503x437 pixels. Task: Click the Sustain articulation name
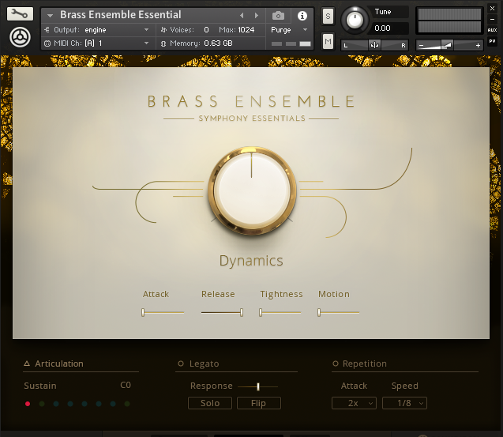coord(40,386)
